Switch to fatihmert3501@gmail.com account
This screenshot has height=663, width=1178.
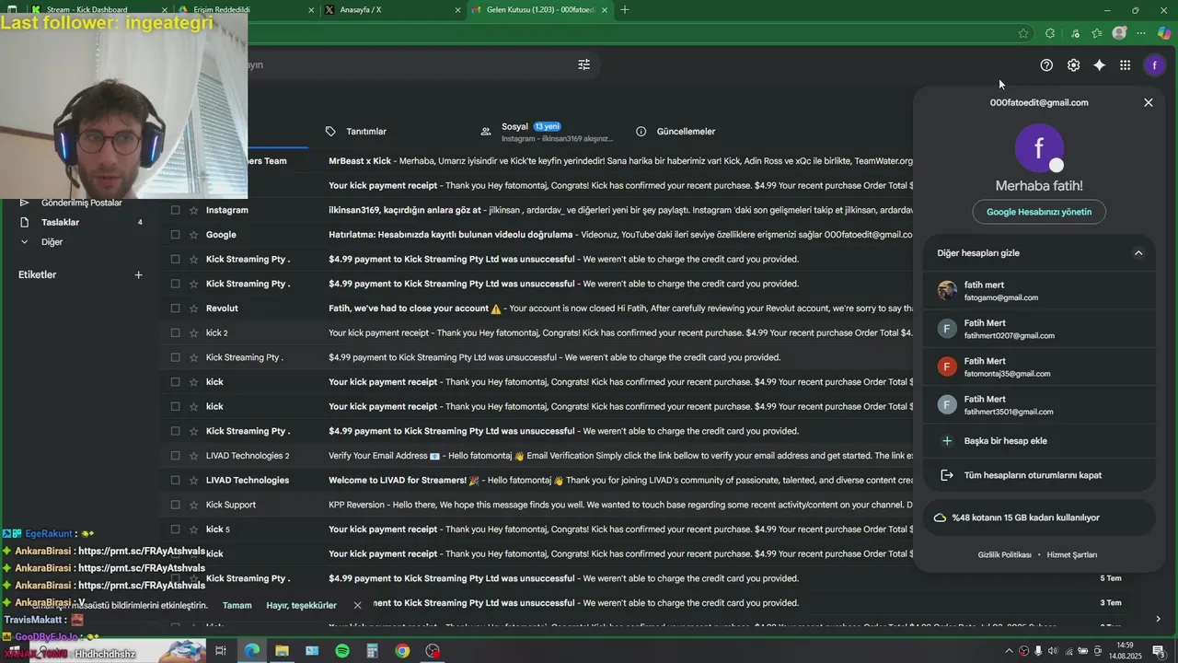(1039, 405)
